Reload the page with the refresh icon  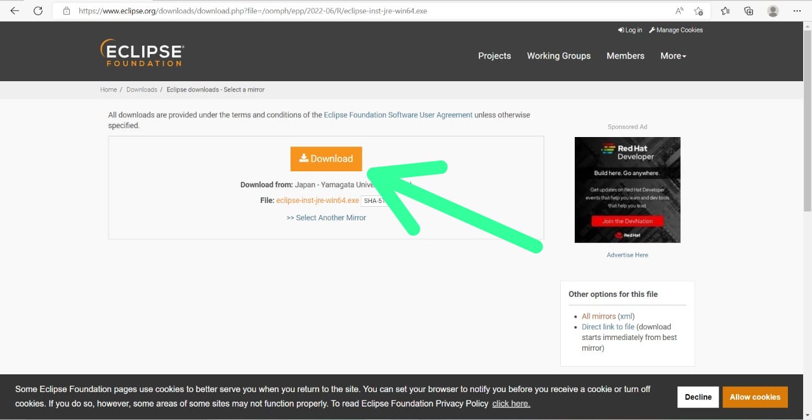tap(38, 11)
